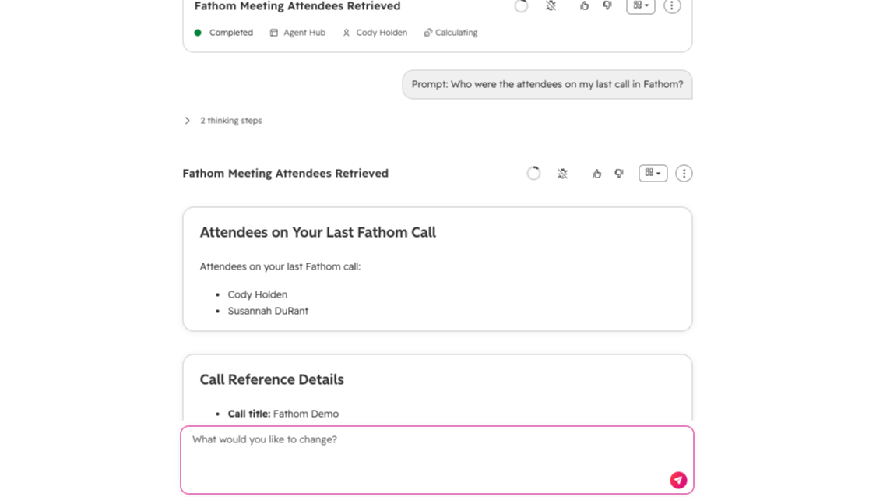Click the Agent Hub label
The height and width of the screenshot is (497, 883).
(x=304, y=33)
